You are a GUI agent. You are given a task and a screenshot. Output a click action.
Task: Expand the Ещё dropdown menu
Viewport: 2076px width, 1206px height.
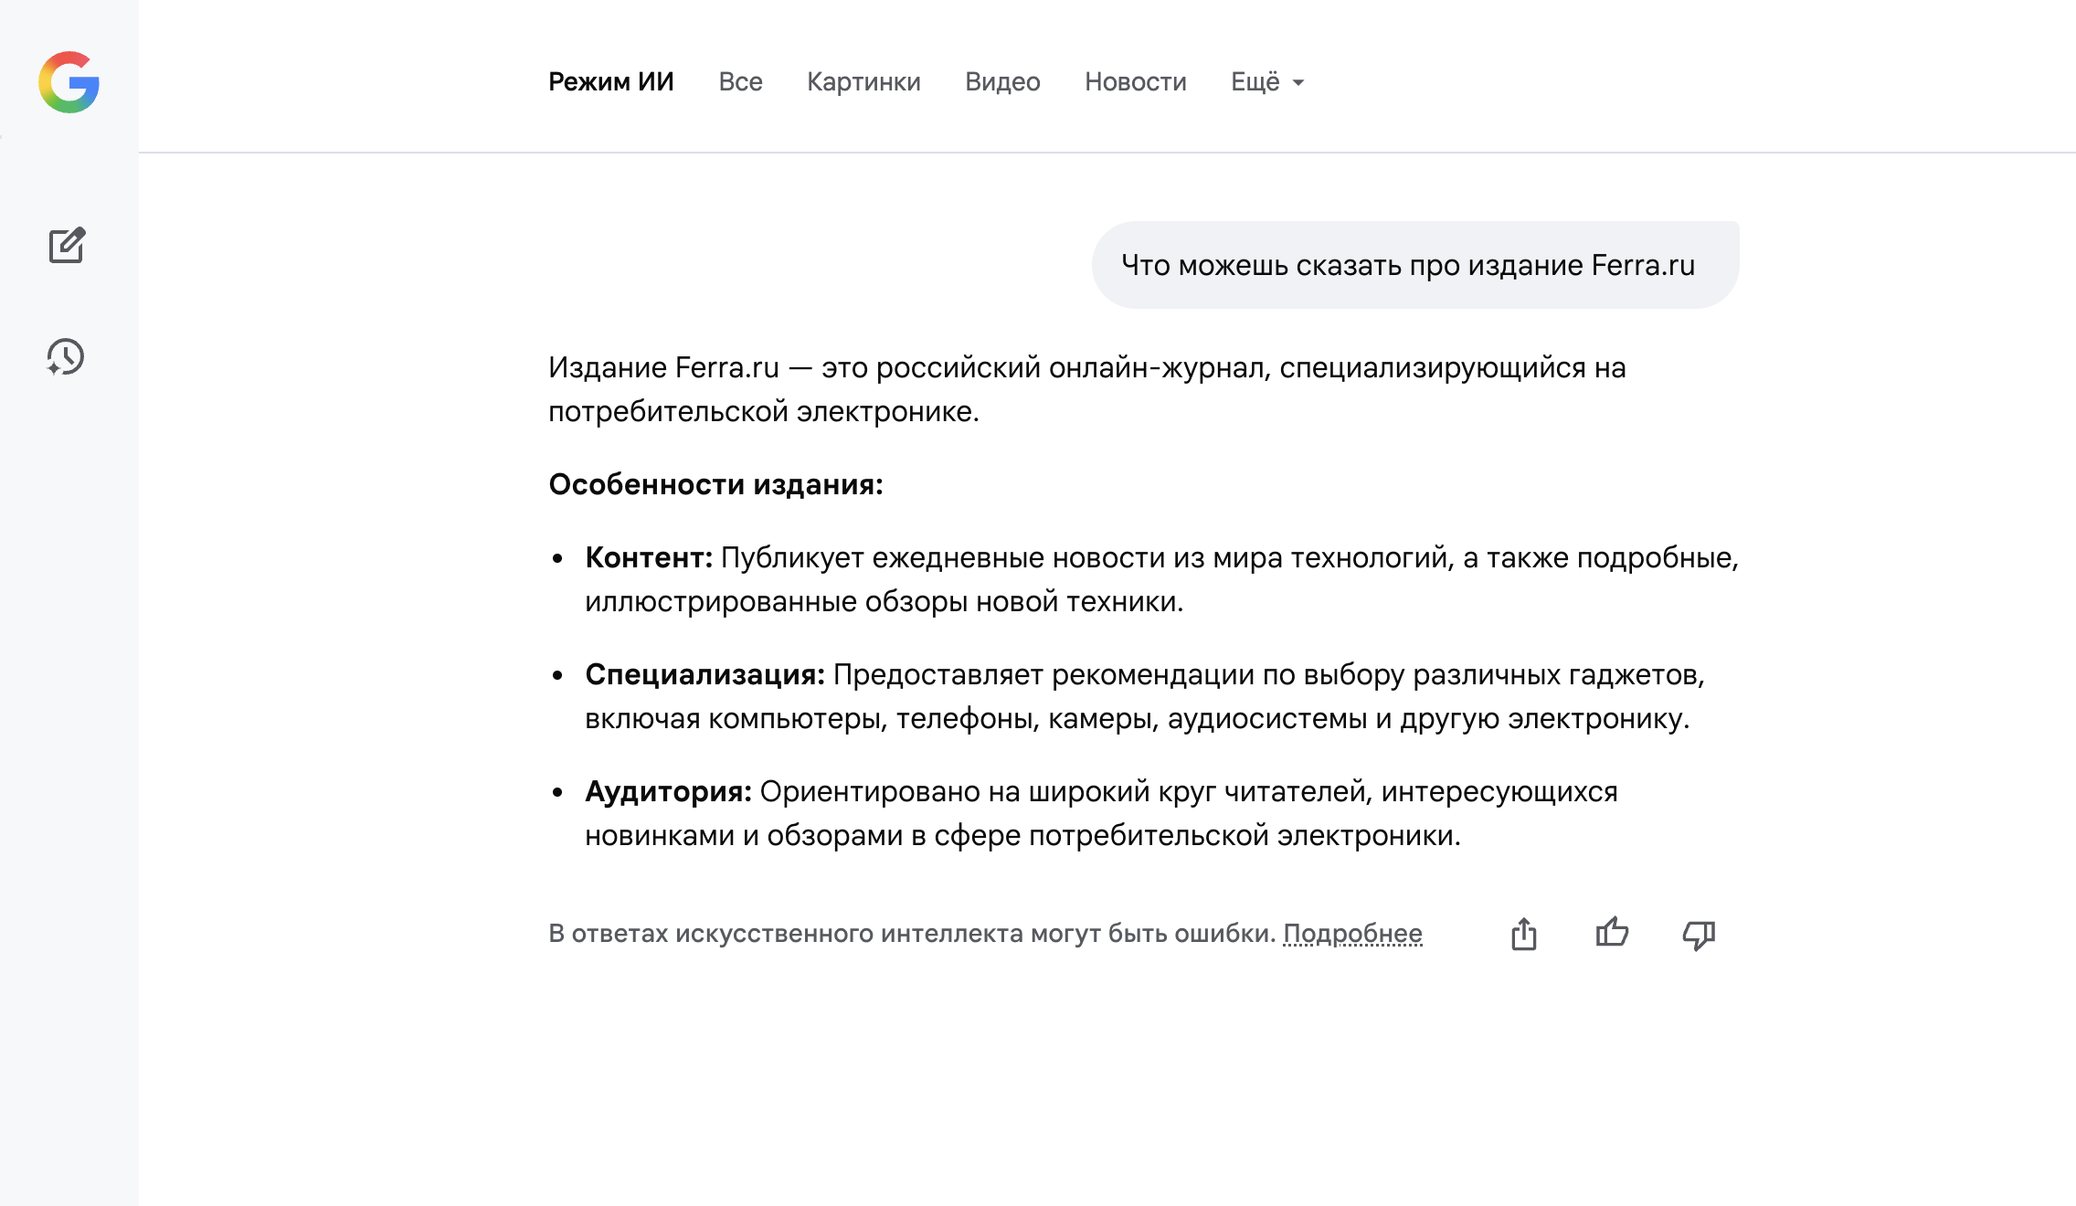[1266, 82]
